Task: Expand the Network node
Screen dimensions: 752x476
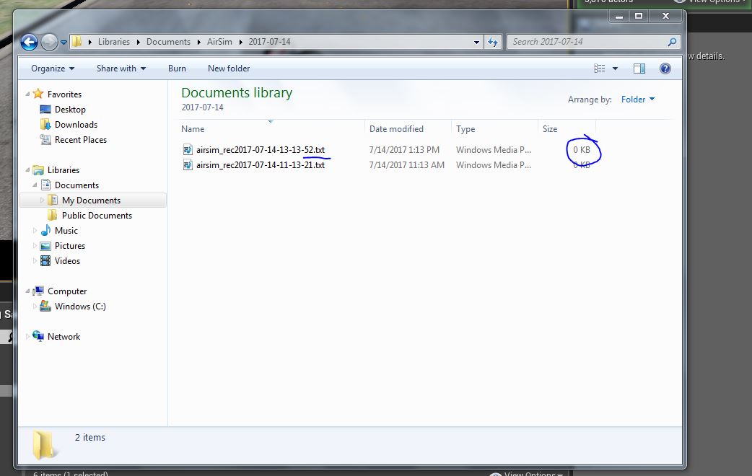Action: (27, 337)
